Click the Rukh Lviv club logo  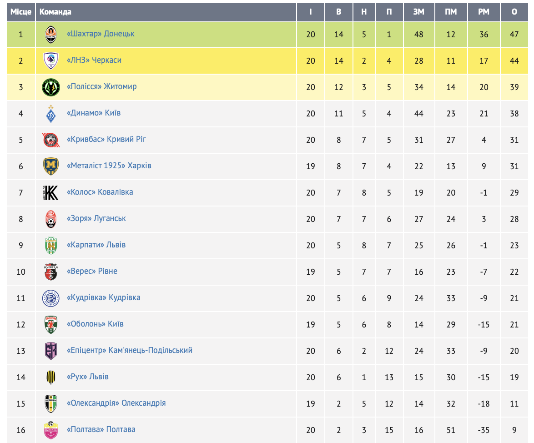click(51, 378)
